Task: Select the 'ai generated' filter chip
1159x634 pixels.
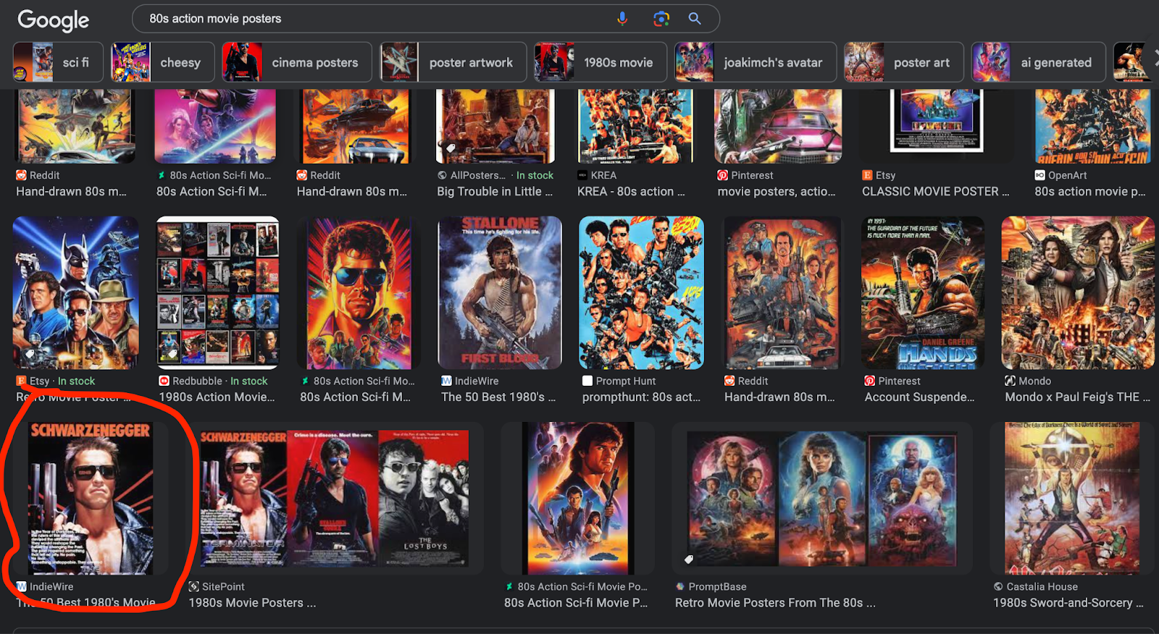Action: [x=1038, y=62]
